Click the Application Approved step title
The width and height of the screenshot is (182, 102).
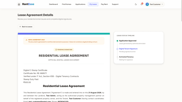click(128, 41)
